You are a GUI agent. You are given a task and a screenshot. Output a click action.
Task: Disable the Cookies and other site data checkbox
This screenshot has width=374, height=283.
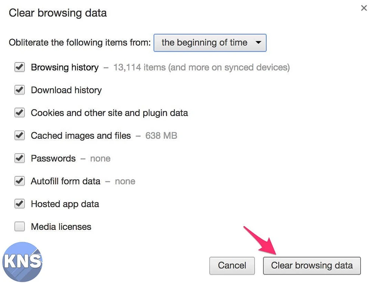pyautogui.click(x=19, y=113)
